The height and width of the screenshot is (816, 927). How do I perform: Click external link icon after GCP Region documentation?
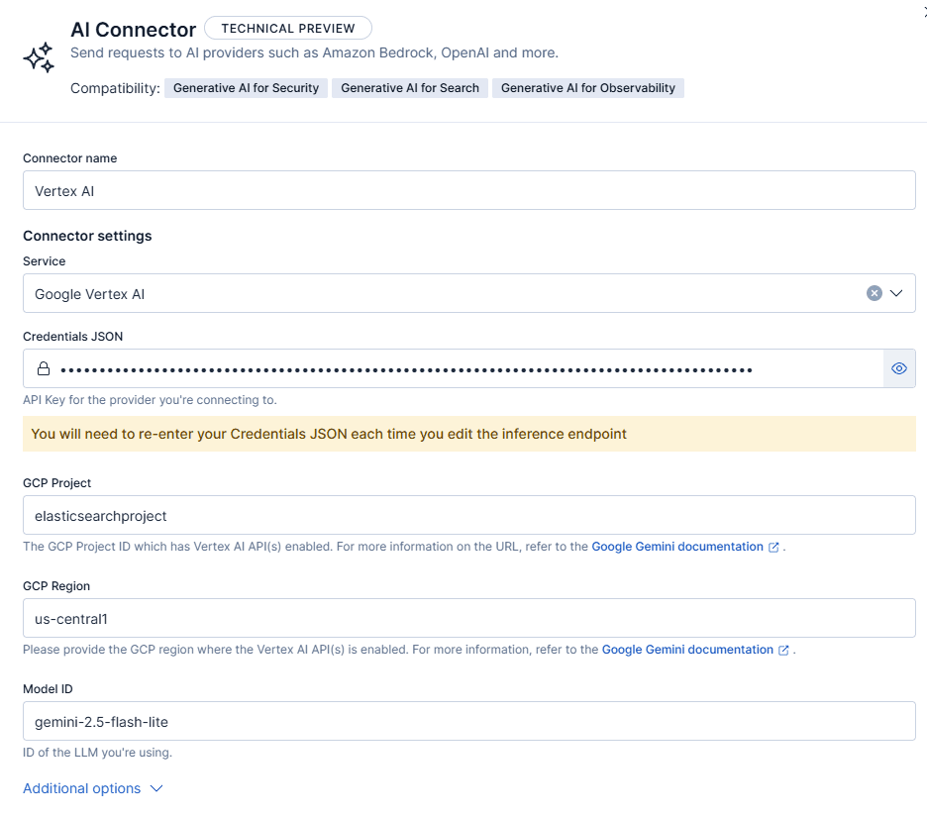click(x=783, y=650)
